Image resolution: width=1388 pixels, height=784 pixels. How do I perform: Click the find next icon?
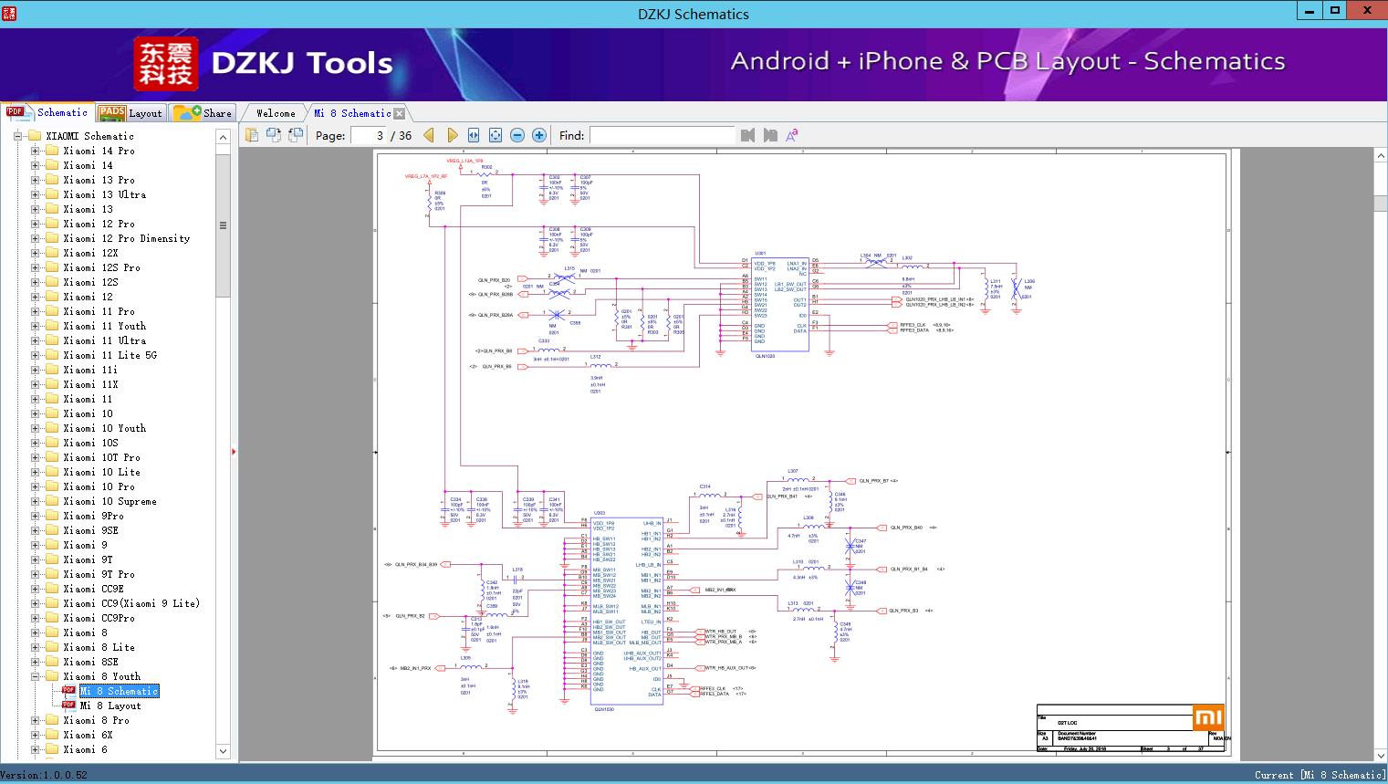[x=770, y=135]
